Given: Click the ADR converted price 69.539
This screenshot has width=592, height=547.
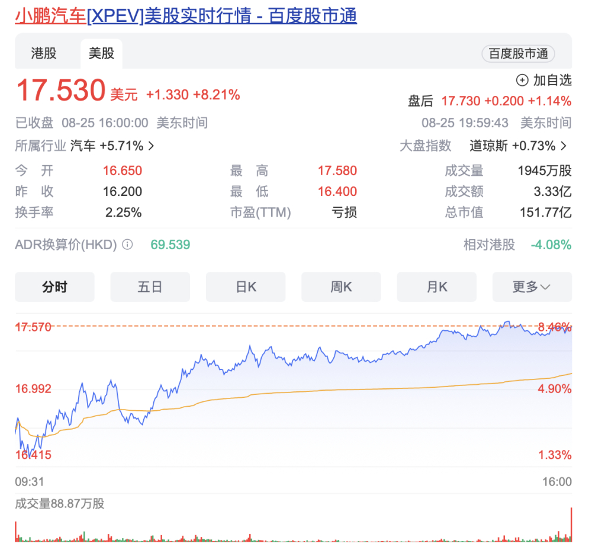Looking at the screenshot, I should pyautogui.click(x=170, y=244).
